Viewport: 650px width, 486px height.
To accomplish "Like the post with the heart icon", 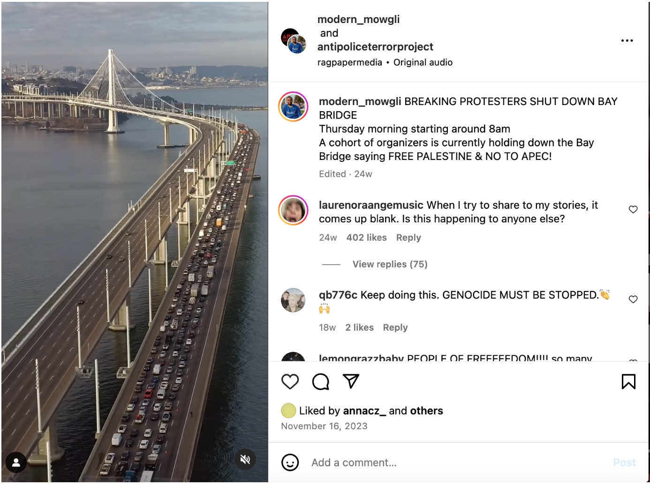I will click(290, 382).
